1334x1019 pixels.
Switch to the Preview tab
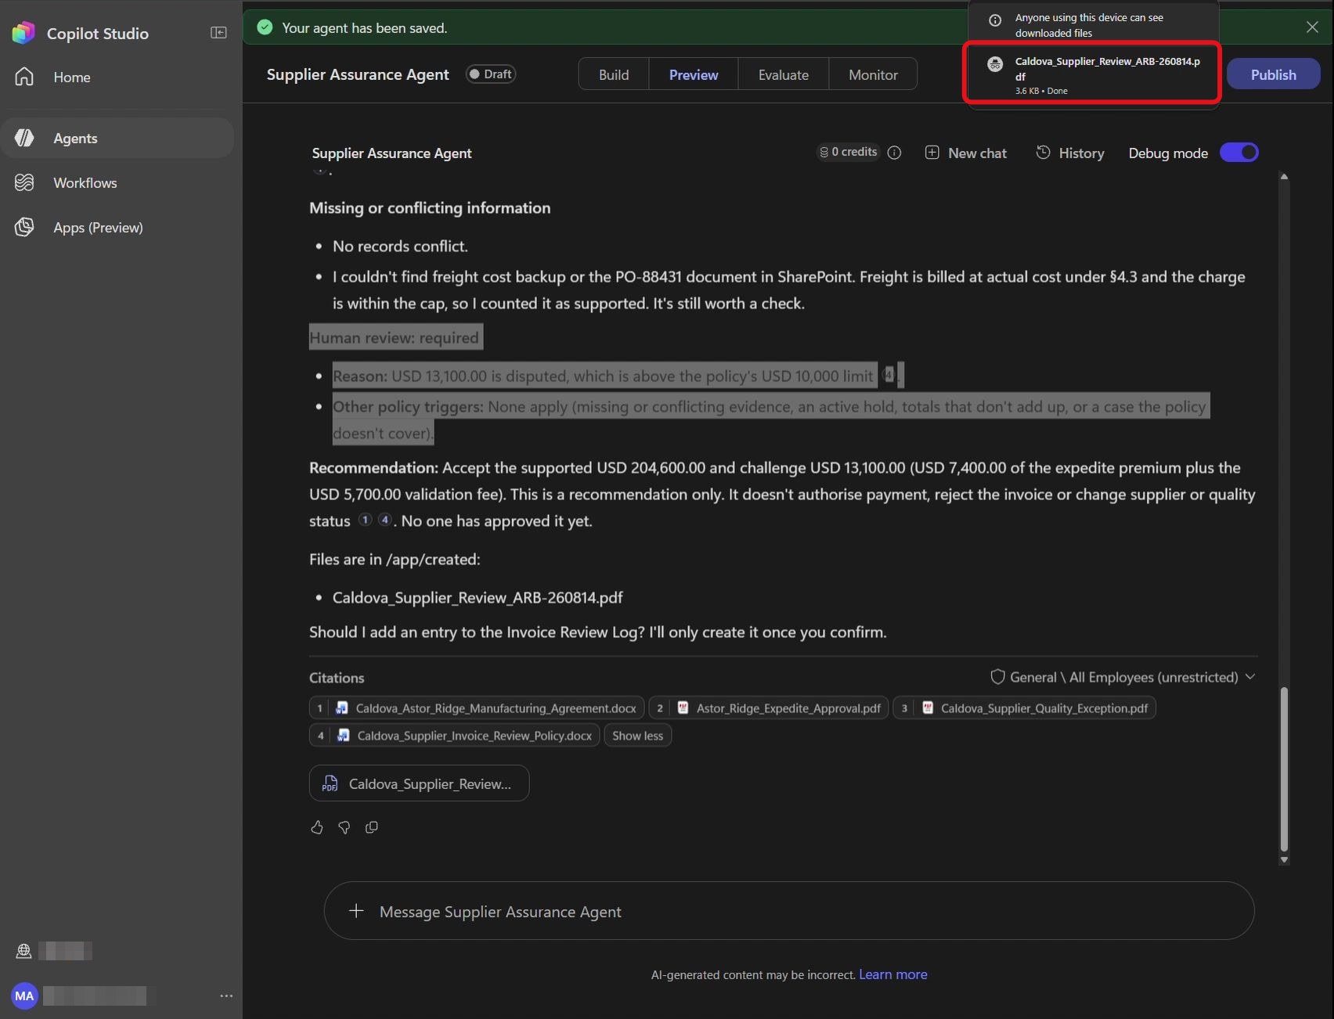click(x=694, y=74)
